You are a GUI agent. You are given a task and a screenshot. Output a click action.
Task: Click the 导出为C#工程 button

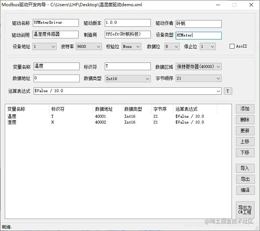[x=245, y=210]
